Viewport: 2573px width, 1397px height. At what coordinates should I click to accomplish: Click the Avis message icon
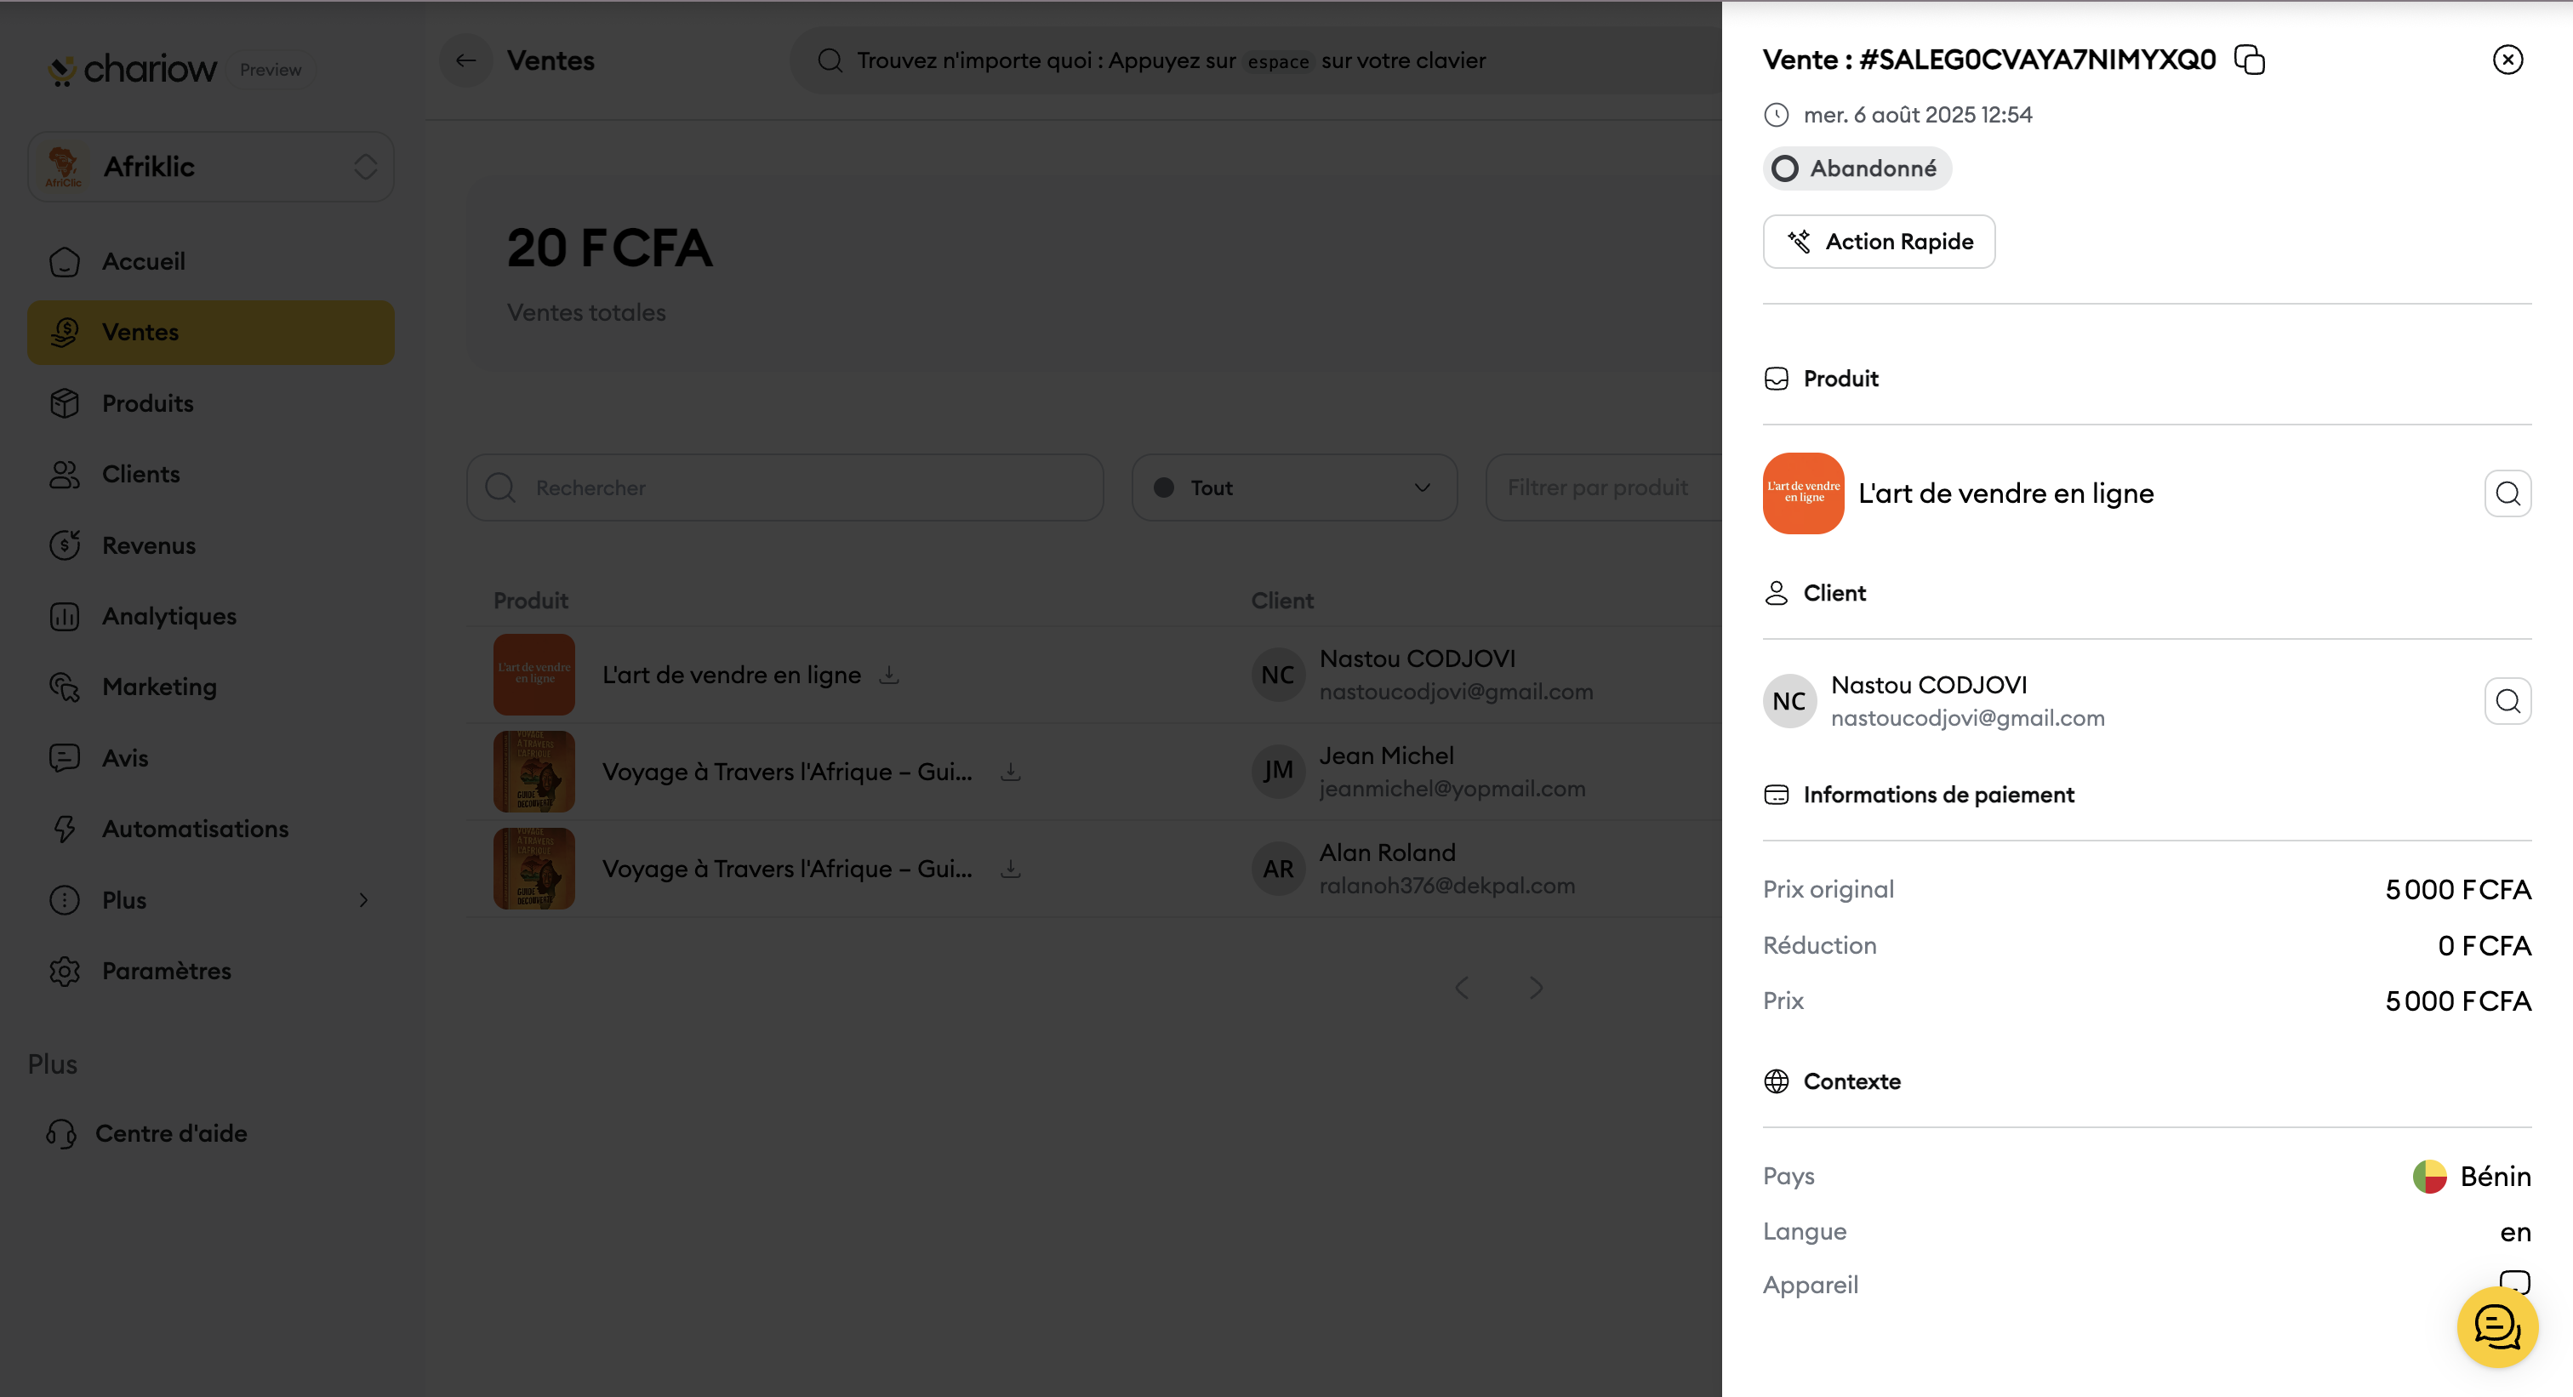coord(65,758)
